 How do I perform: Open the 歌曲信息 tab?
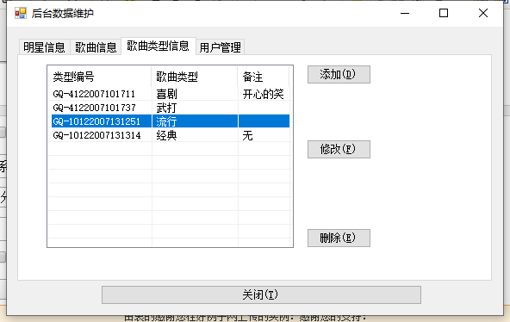coord(96,47)
